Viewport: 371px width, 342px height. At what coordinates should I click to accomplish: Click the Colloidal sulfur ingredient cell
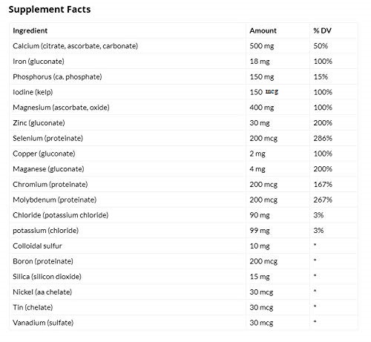[x=128, y=246]
